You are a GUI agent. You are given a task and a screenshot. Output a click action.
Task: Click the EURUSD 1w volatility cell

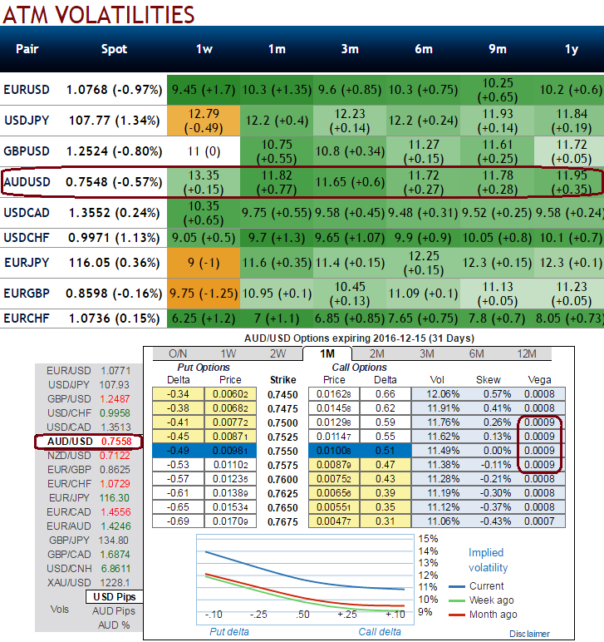click(x=204, y=90)
